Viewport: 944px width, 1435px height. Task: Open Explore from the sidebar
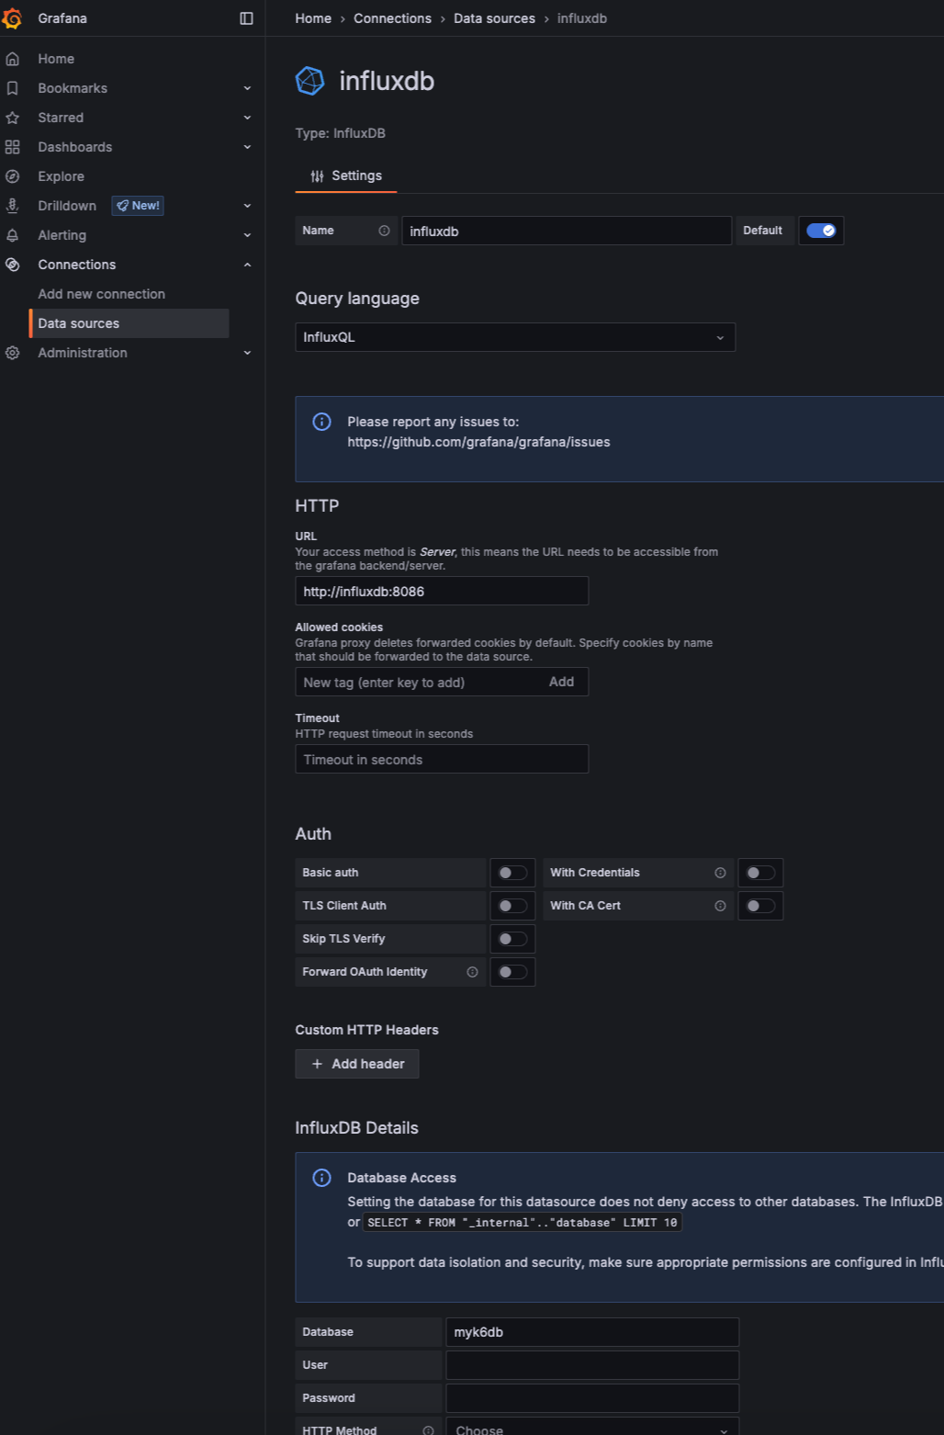[x=61, y=176]
